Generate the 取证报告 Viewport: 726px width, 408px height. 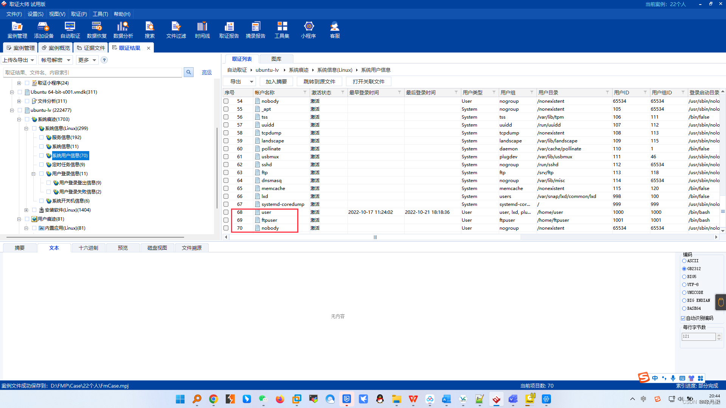pos(229,30)
